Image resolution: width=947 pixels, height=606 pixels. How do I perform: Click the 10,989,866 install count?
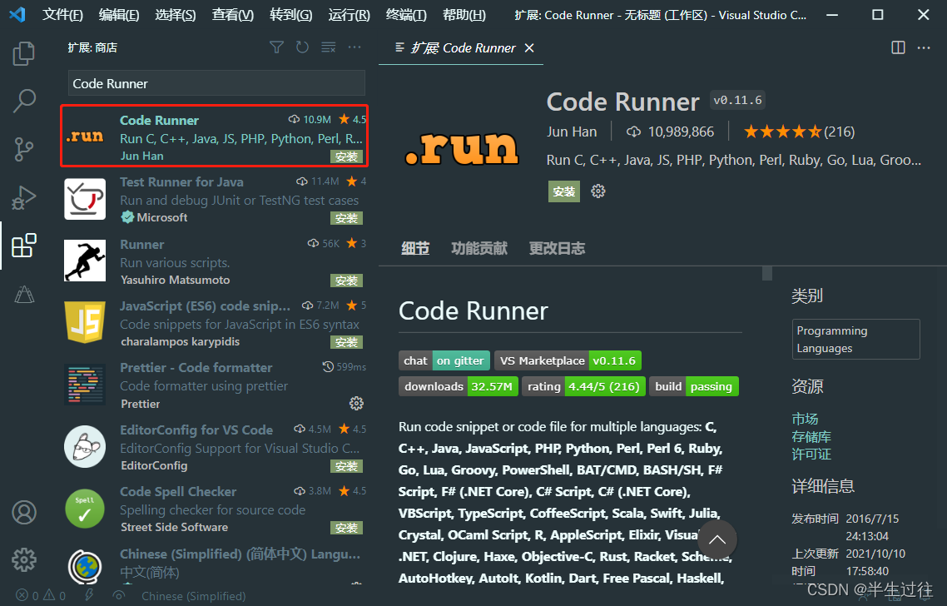[671, 132]
